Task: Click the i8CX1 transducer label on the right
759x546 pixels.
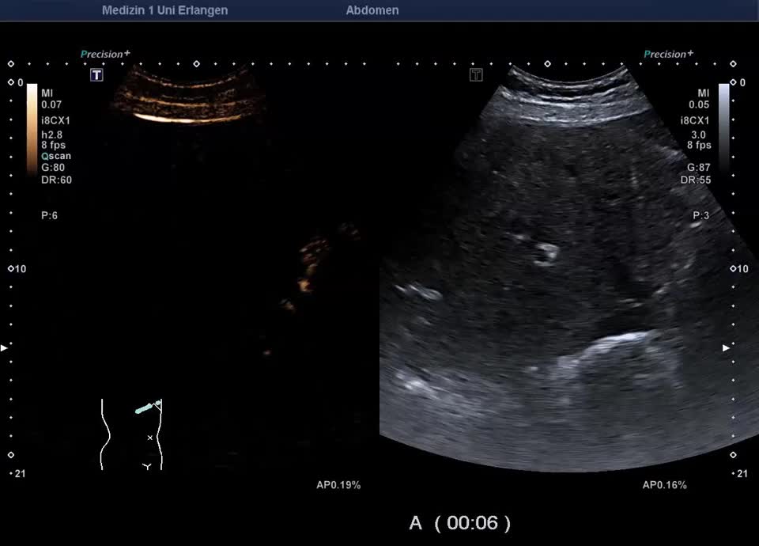Action: 695,120
